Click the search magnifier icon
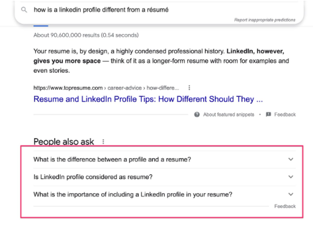This screenshot has height=226, width=313. 24,10
